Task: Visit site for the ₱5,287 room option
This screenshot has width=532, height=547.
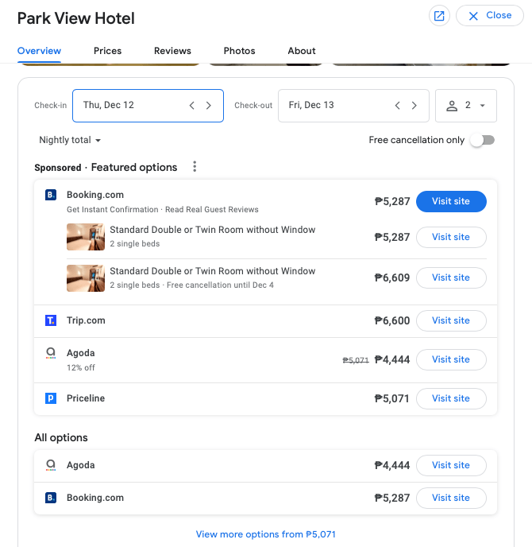Action: [451, 237]
